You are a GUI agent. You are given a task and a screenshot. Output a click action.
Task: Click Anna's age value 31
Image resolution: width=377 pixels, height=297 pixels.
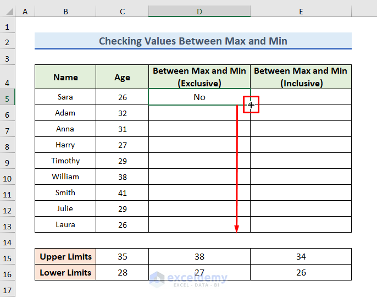pos(122,129)
